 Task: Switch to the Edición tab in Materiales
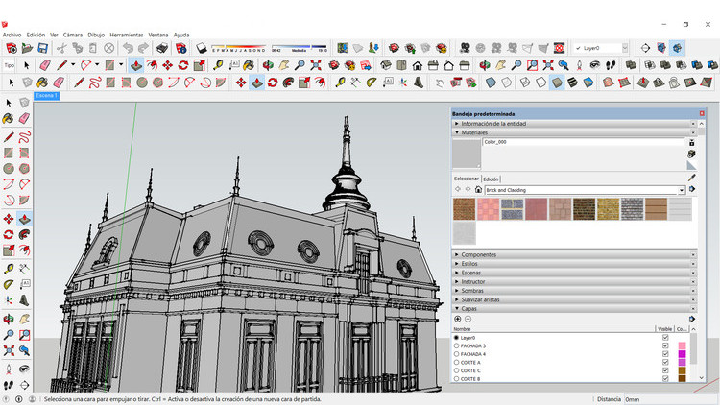pyautogui.click(x=491, y=179)
